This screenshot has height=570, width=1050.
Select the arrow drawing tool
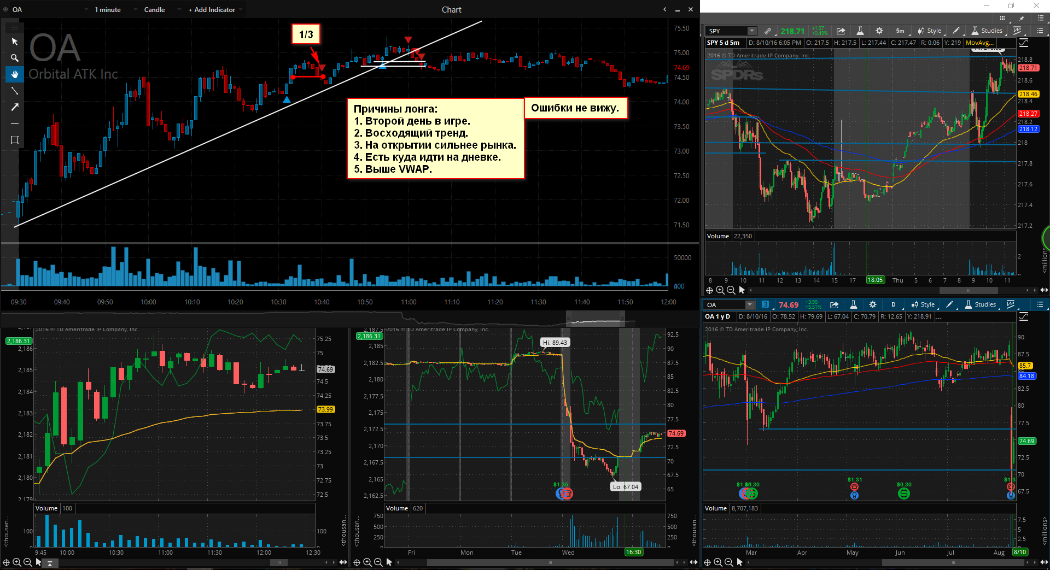pos(15,107)
